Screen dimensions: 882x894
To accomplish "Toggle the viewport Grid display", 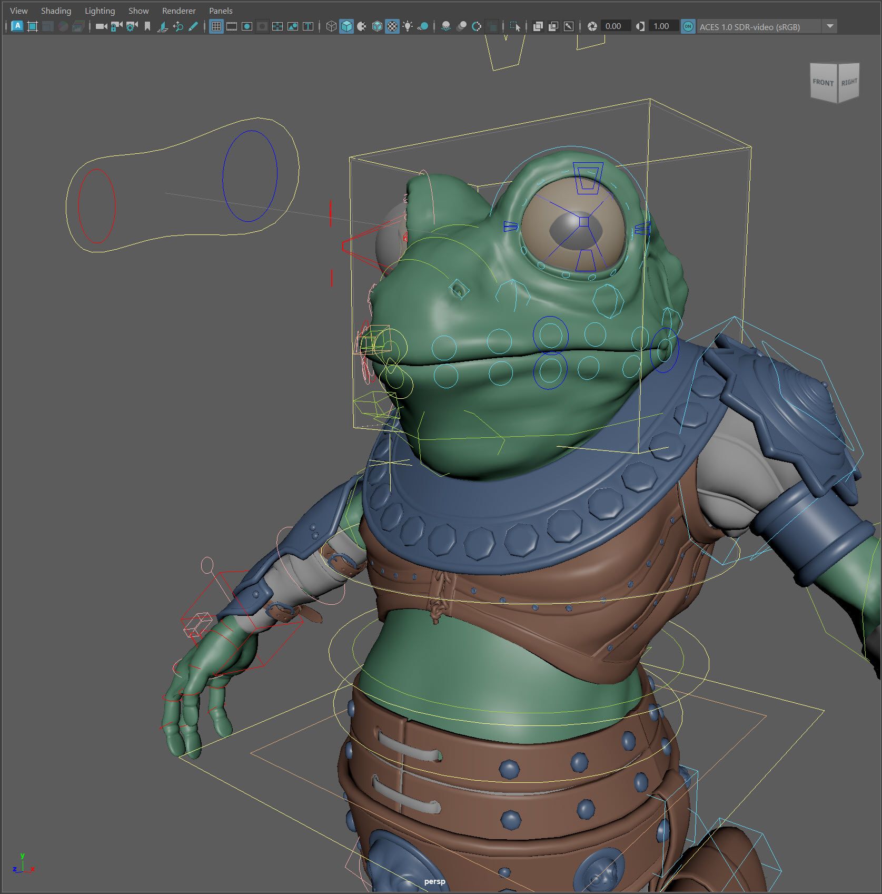I will [x=216, y=26].
